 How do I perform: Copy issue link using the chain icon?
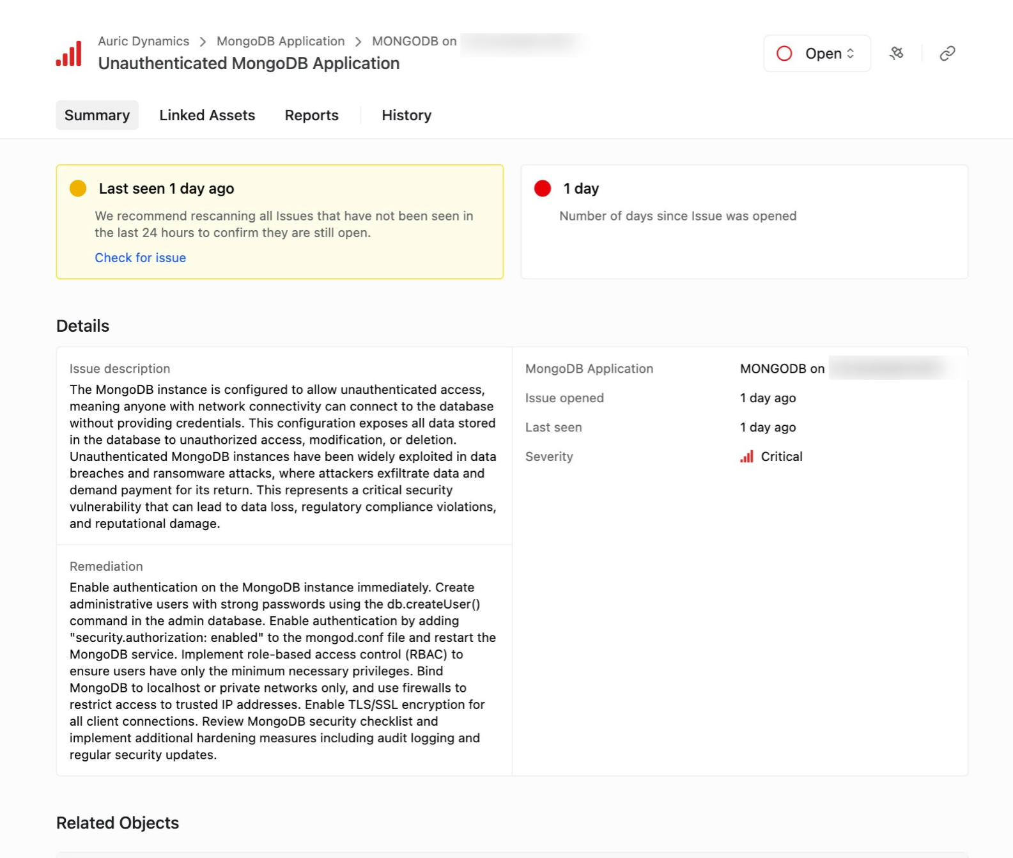click(x=947, y=53)
